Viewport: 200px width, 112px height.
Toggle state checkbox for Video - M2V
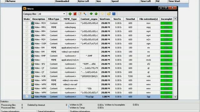click(27, 39)
